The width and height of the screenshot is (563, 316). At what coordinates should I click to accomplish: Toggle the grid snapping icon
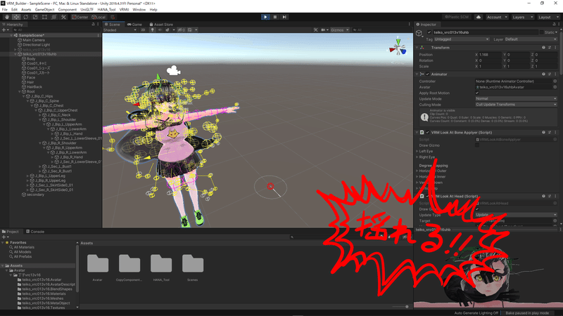pyautogui.click(x=113, y=17)
